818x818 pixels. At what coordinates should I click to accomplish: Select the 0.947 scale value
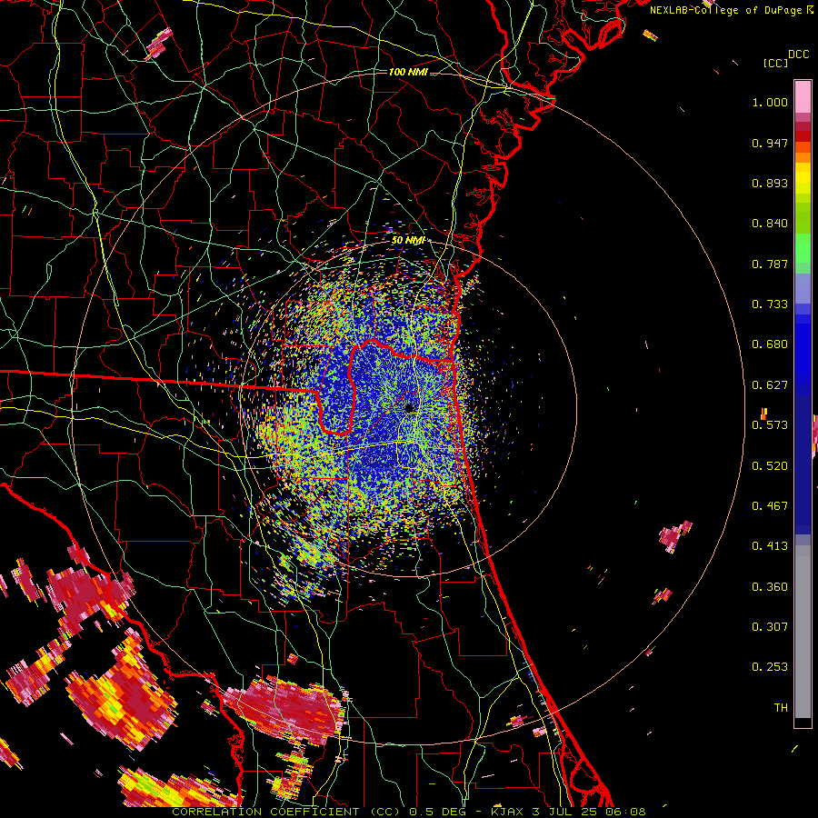point(770,143)
